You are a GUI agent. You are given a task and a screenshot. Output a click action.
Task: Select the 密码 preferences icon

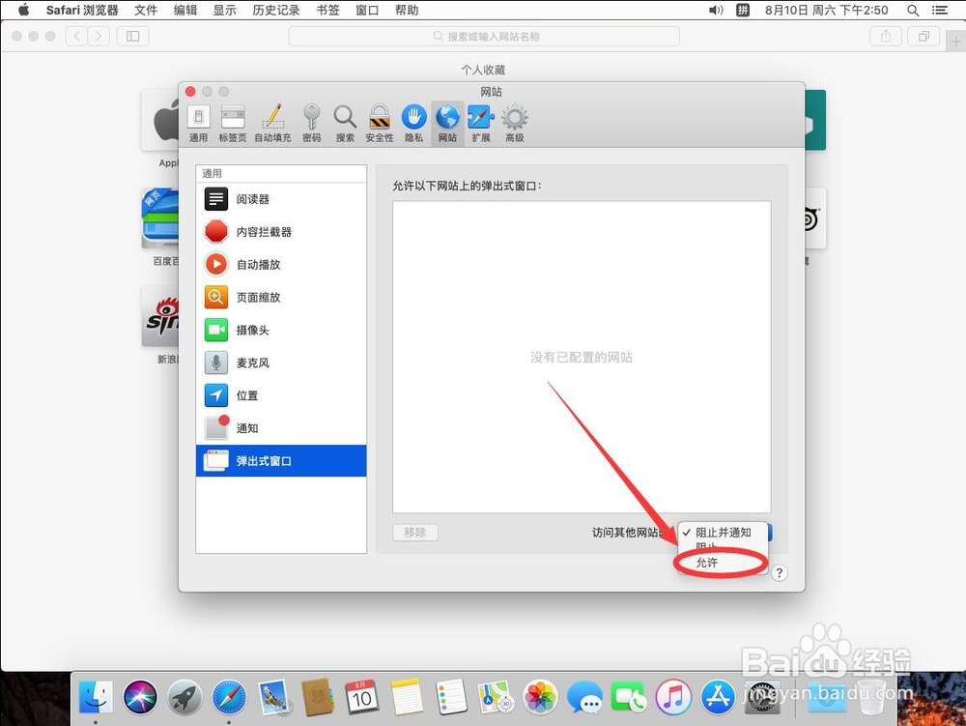pos(311,121)
